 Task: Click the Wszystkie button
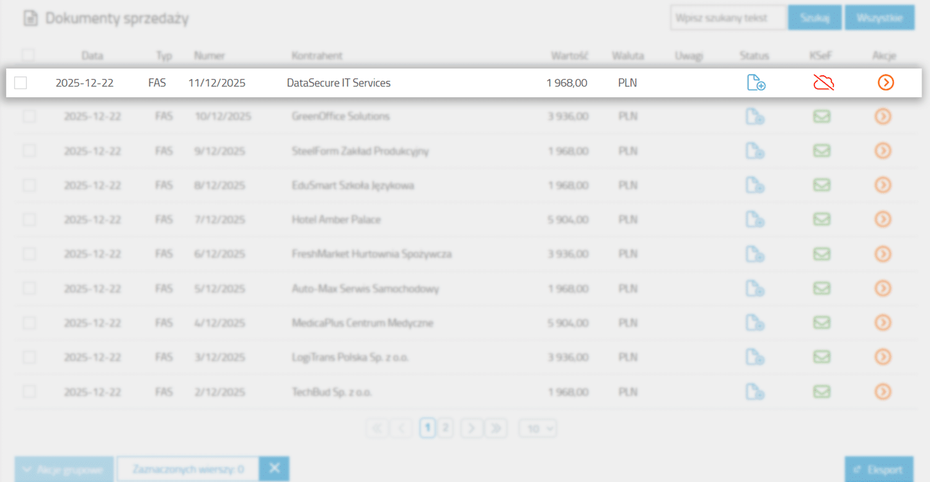879,18
